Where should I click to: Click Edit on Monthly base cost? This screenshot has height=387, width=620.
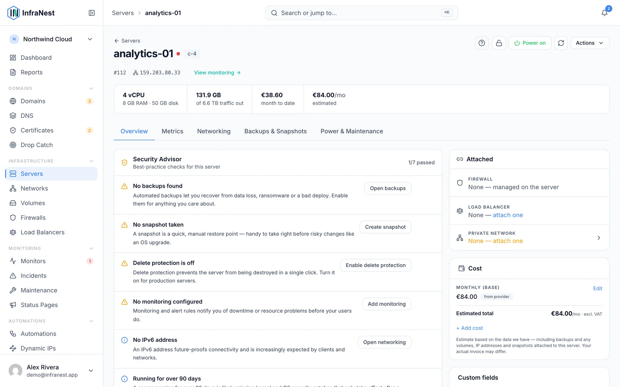[x=598, y=288]
